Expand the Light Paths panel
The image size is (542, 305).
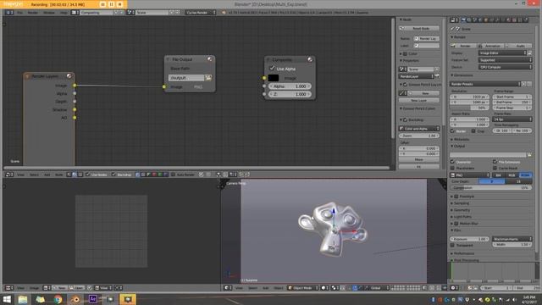[x=462, y=217]
